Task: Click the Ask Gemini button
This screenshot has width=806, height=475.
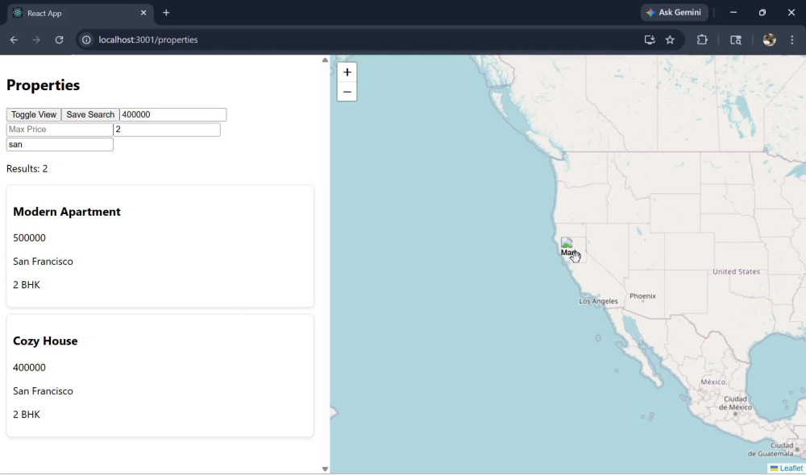Action: point(674,12)
